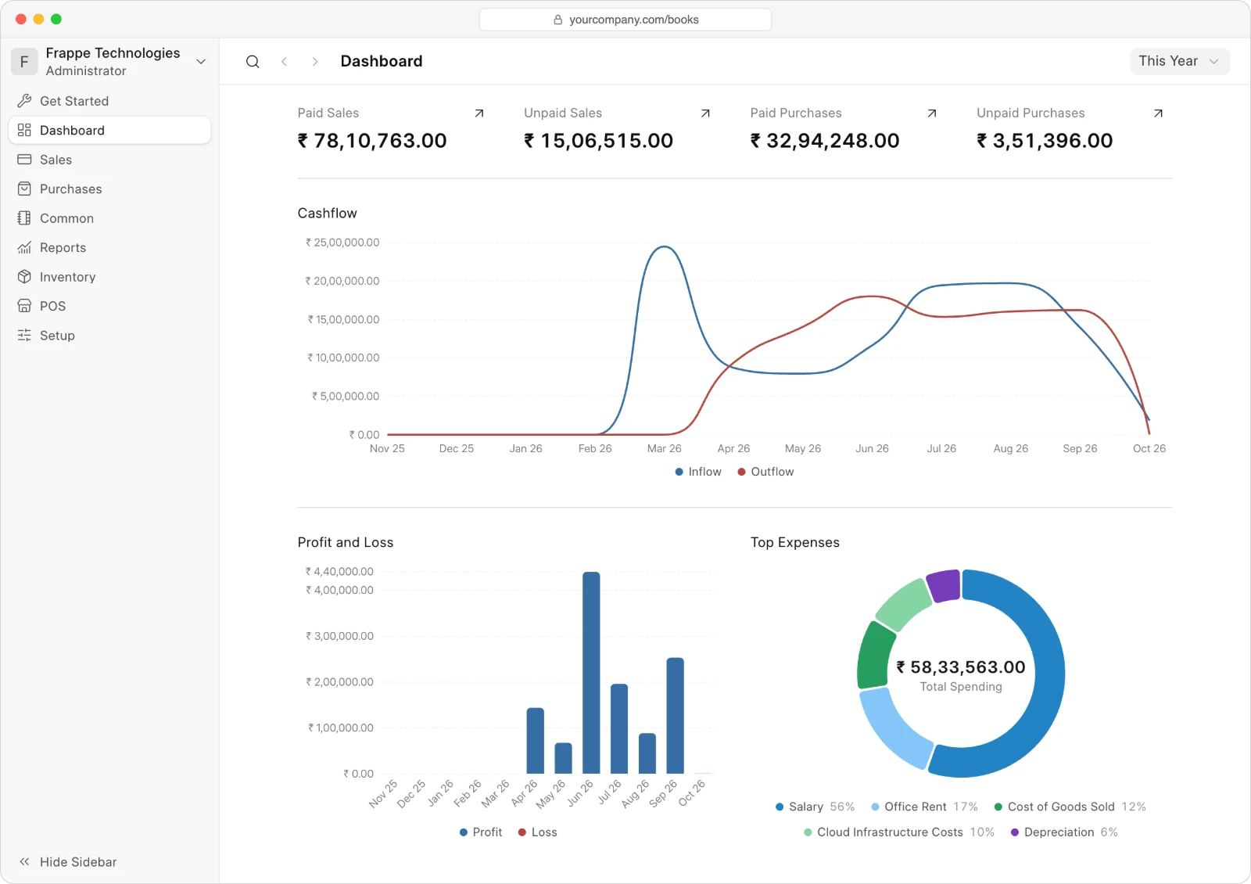Image resolution: width=1251 pixels, height=884 pixels.
Task: Click the Salary legend swatch
Action: (780, 807)
